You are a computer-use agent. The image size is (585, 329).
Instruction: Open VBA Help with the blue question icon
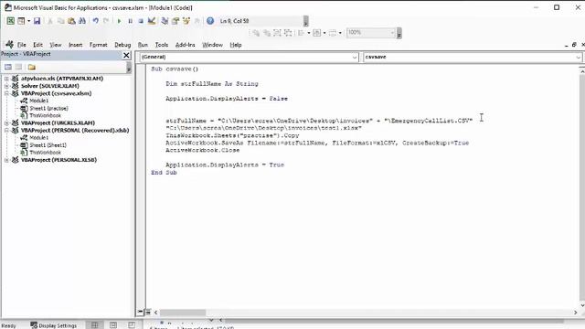pos(210,21)
